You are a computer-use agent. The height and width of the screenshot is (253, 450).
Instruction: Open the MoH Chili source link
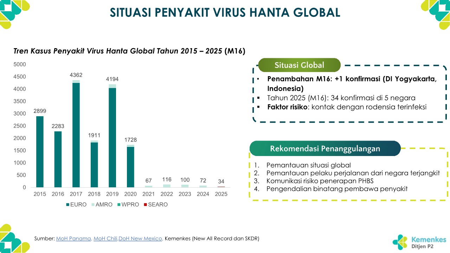pyautogui.click(x=105, y=239)
